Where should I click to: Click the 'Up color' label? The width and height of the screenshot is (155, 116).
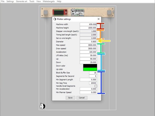pos(59,69)
